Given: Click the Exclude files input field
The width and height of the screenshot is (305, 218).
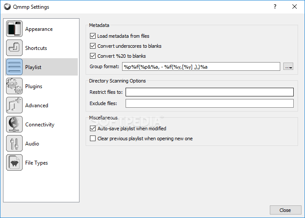Looking at the screenshot, I should click(x=209, y=103).
